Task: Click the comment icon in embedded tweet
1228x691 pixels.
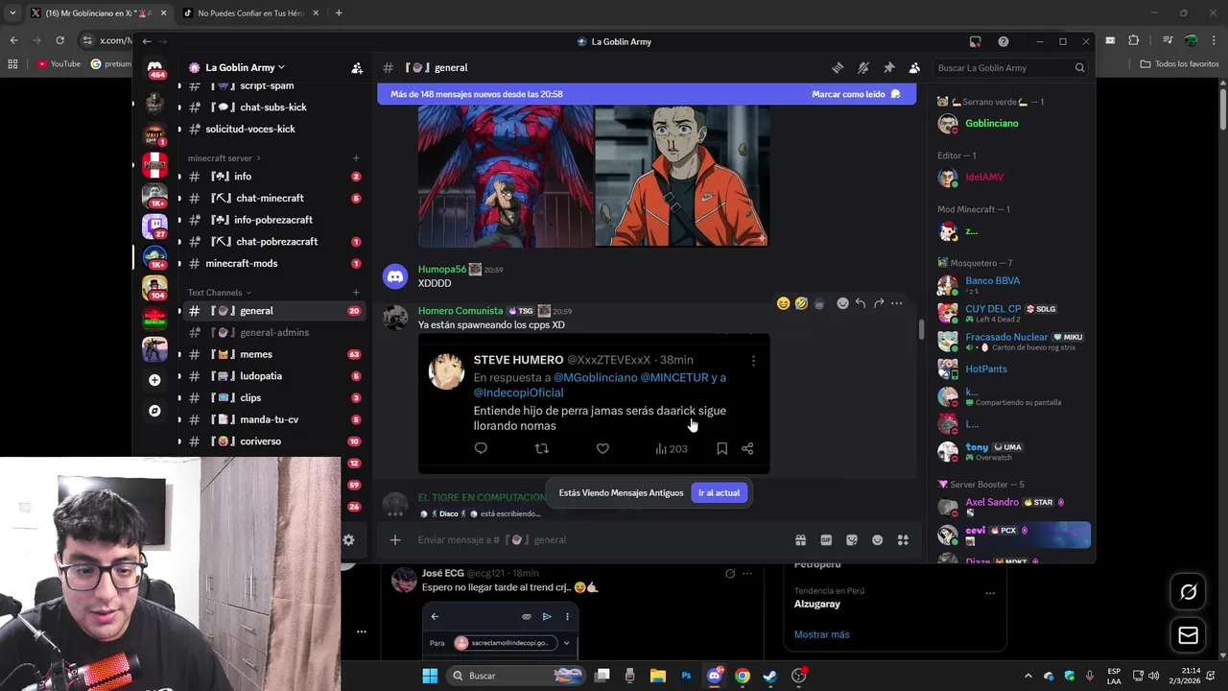Action: click(x=481, y=448)
